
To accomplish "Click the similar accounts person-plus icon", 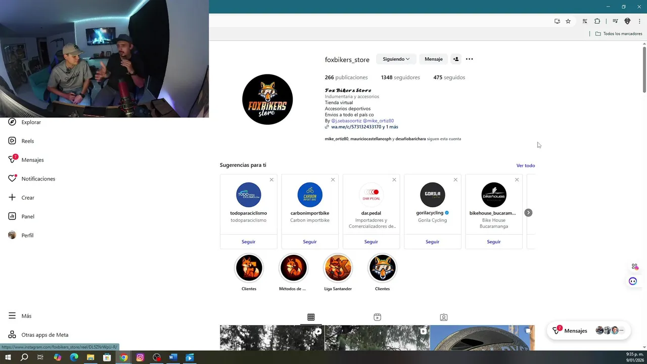I will point(455,59).
